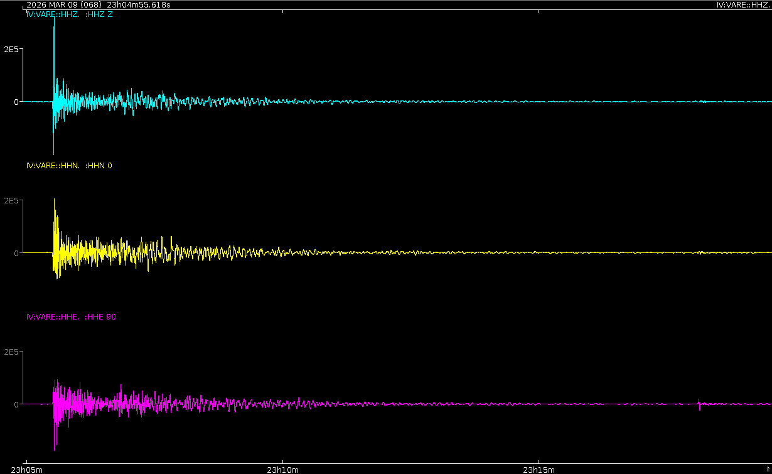Click the 2E5 amplitude label on HHE trace
This screenshot has width=772, height=474.
tap(11, 352)
